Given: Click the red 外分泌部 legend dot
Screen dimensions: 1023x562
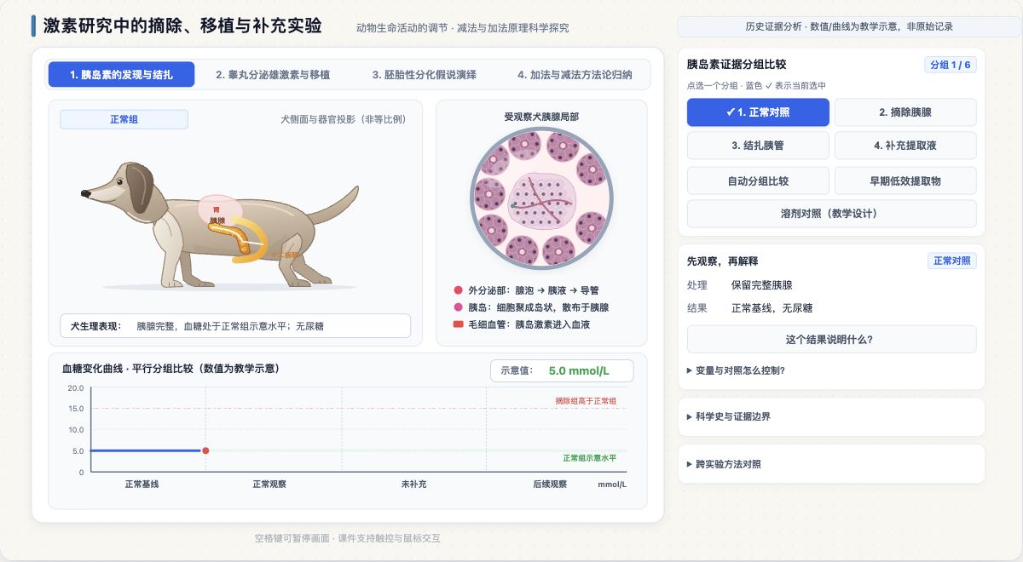Looking at the screenshot, I should [459, 290].
